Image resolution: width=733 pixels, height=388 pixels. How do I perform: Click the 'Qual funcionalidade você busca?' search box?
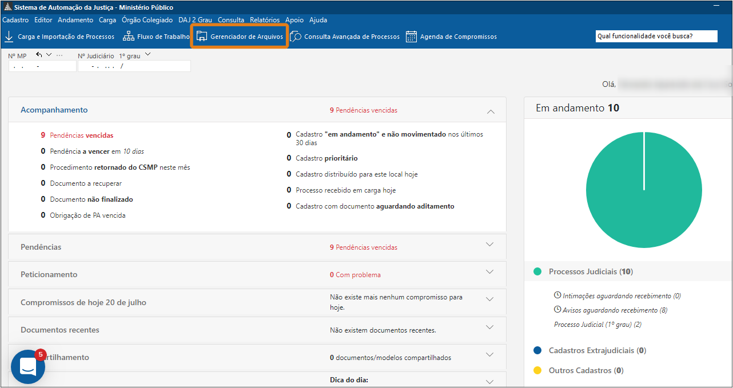[656, 36]
